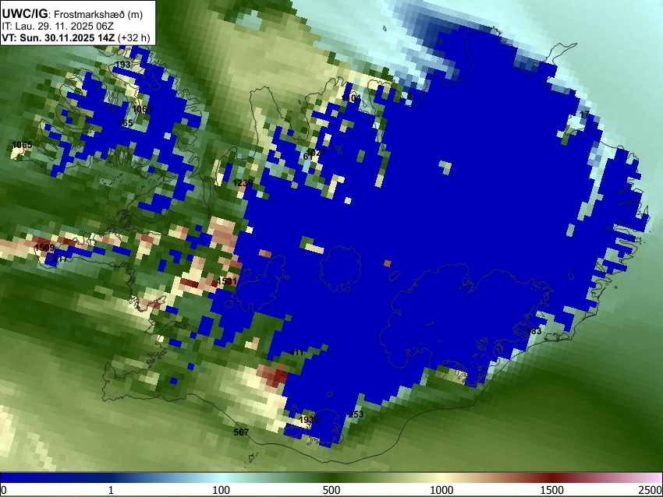
Task: Click the legend tick label '500'
Action: pyautogui.click(x=331, y=490)
